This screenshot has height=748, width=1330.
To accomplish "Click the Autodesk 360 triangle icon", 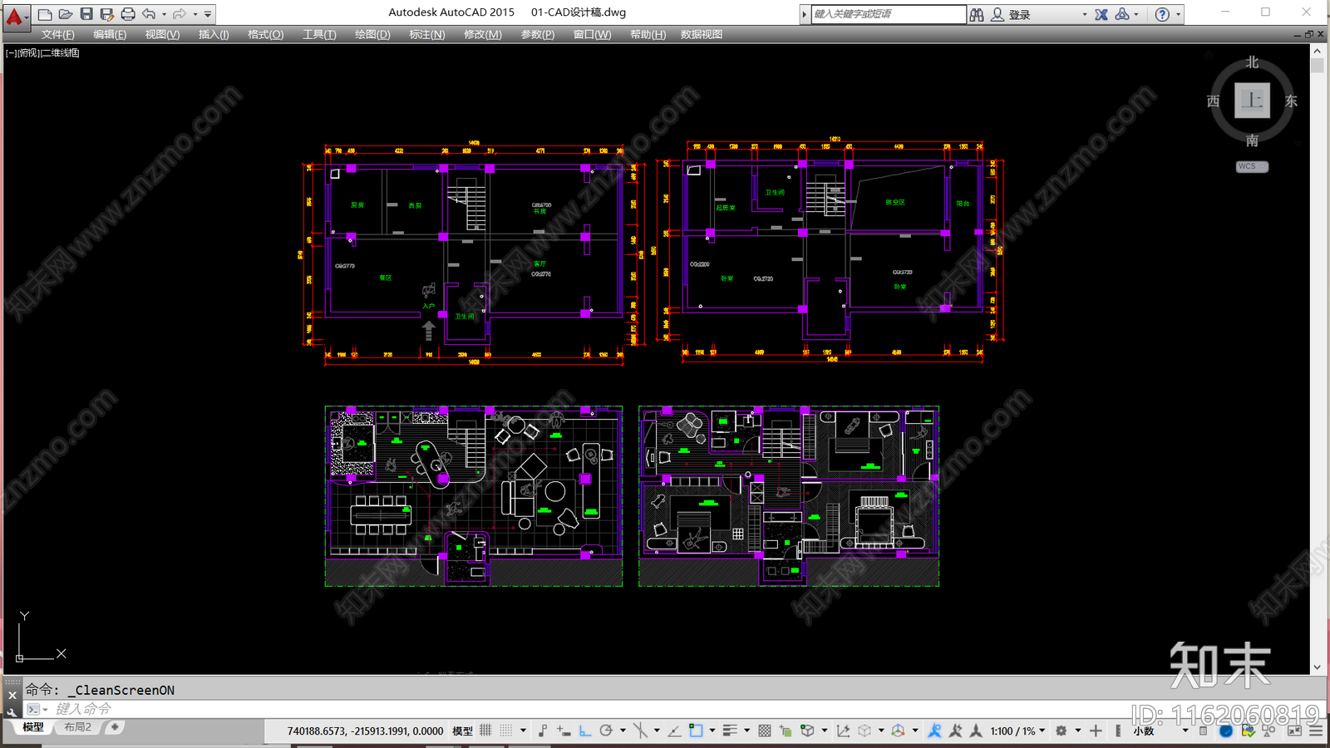I will (1122, 14).
